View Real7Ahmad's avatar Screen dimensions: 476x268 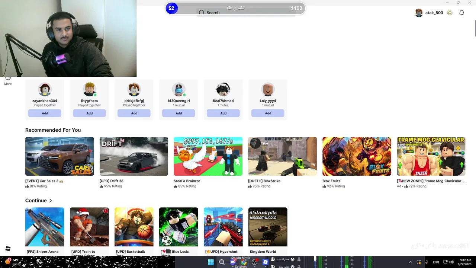223,90
